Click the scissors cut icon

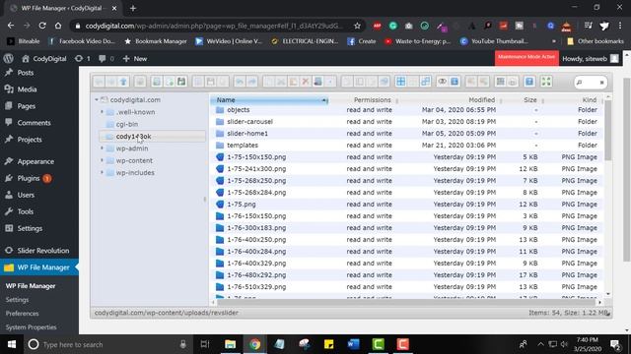click(281, 82)
